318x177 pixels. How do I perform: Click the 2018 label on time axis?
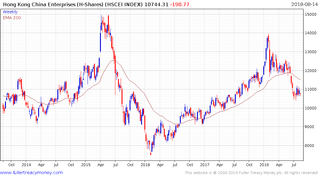click(x=264, y=165)
